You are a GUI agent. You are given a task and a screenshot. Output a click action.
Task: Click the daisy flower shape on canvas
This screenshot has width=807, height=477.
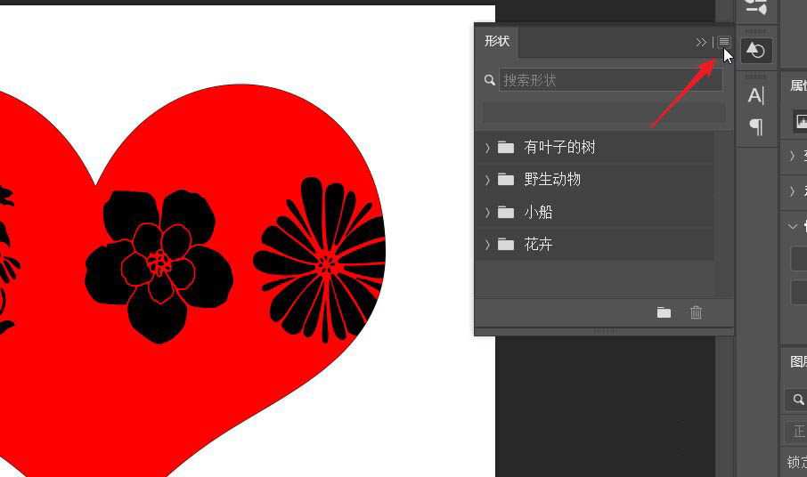(x=320, y=260)
